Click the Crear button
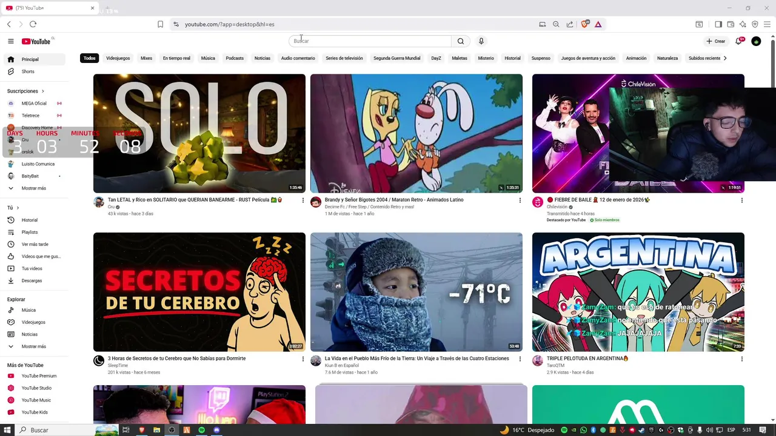This screenshot has width=776, height=436. click(716, 41)
